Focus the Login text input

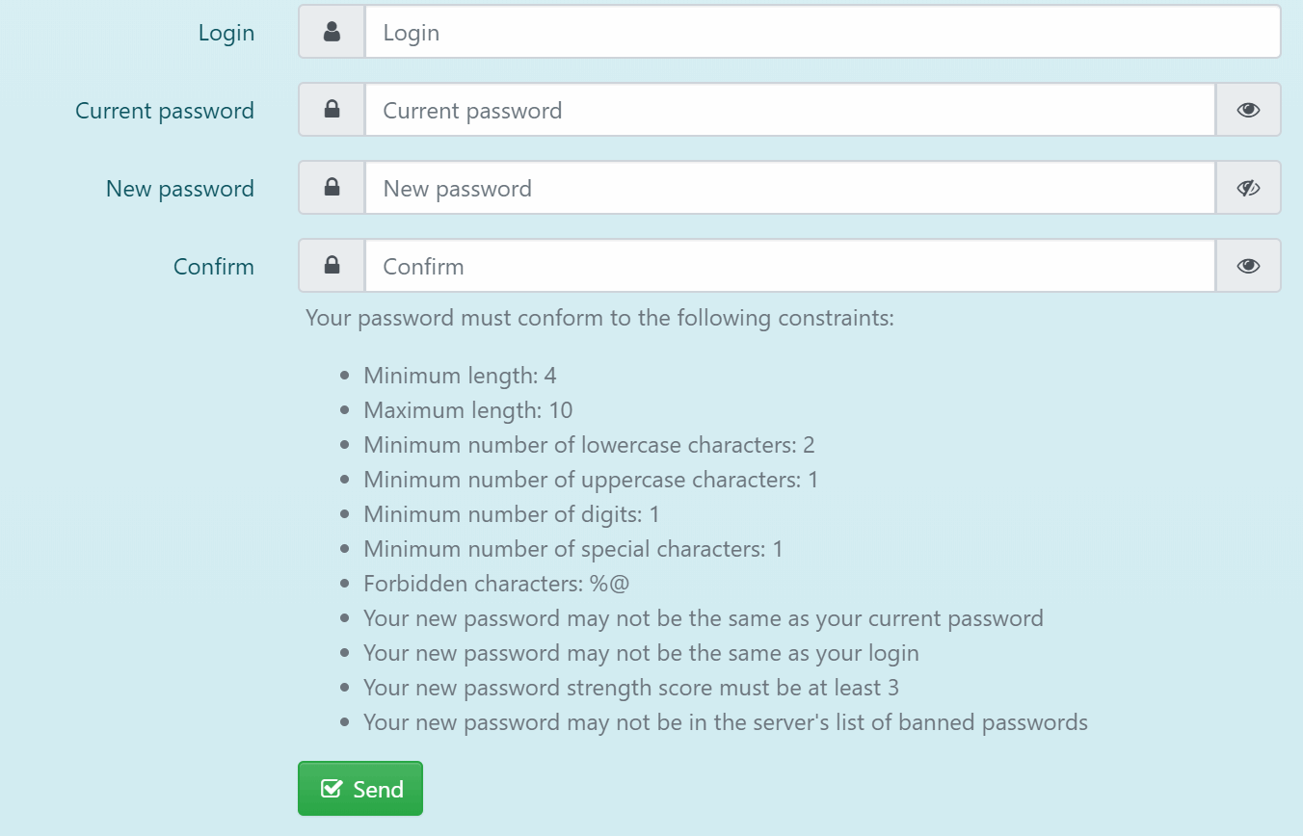[x=821, y=33]
